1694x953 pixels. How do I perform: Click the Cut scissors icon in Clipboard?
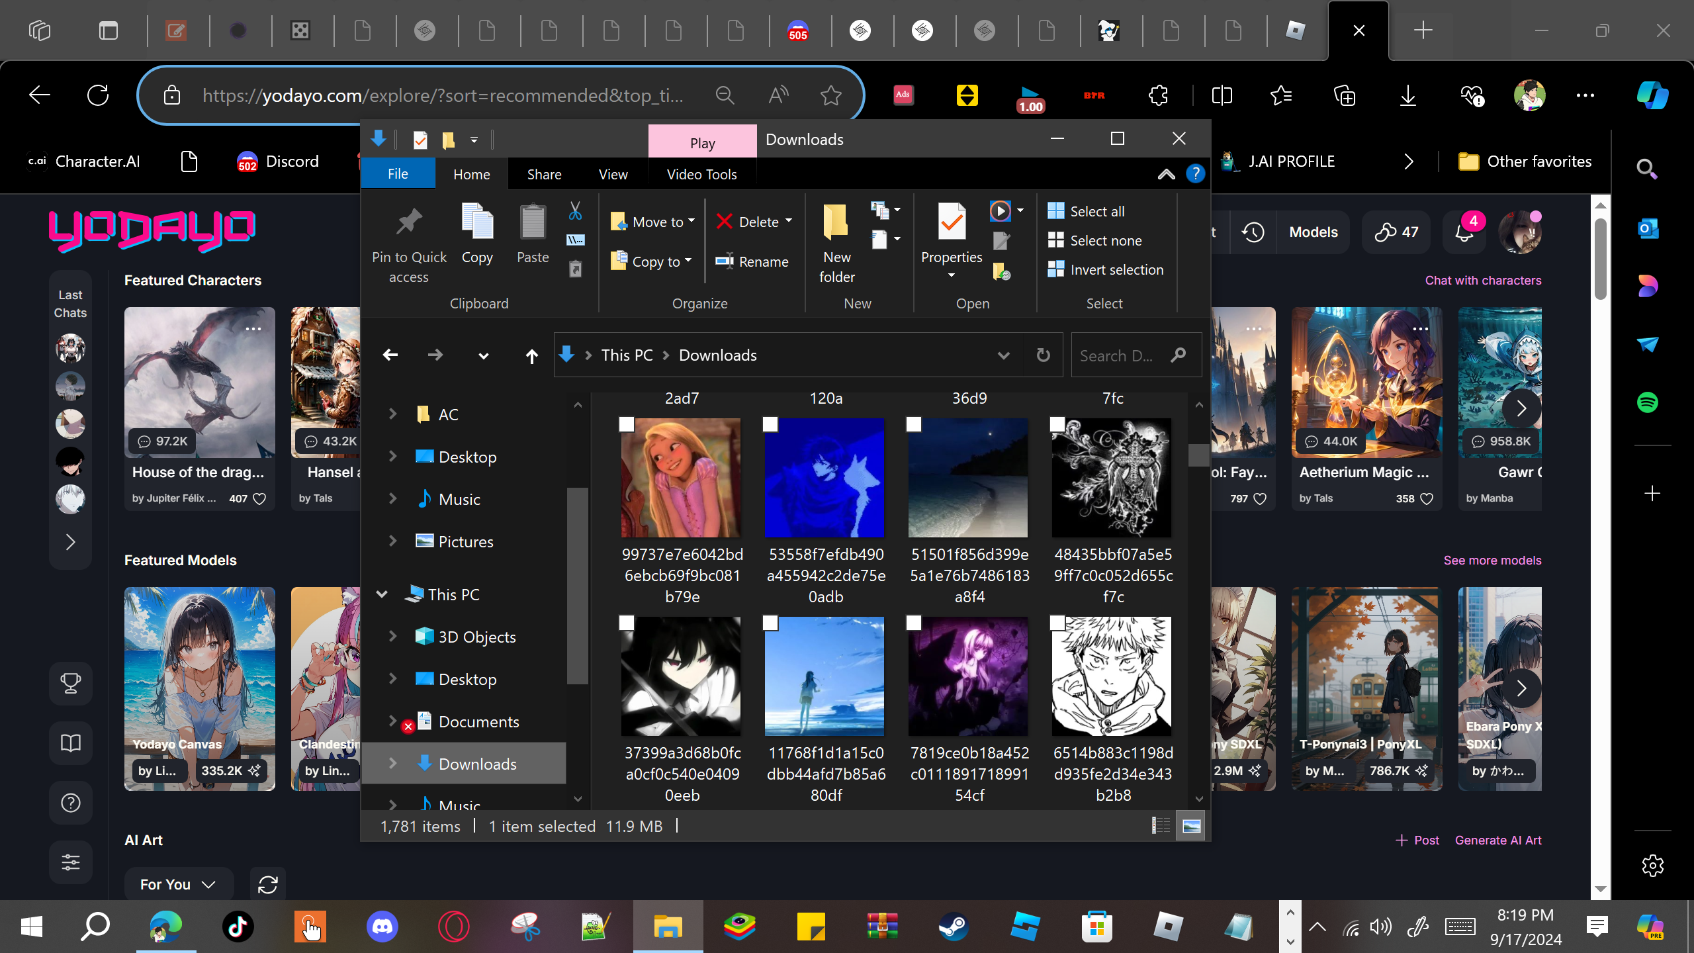coord(575,212)
